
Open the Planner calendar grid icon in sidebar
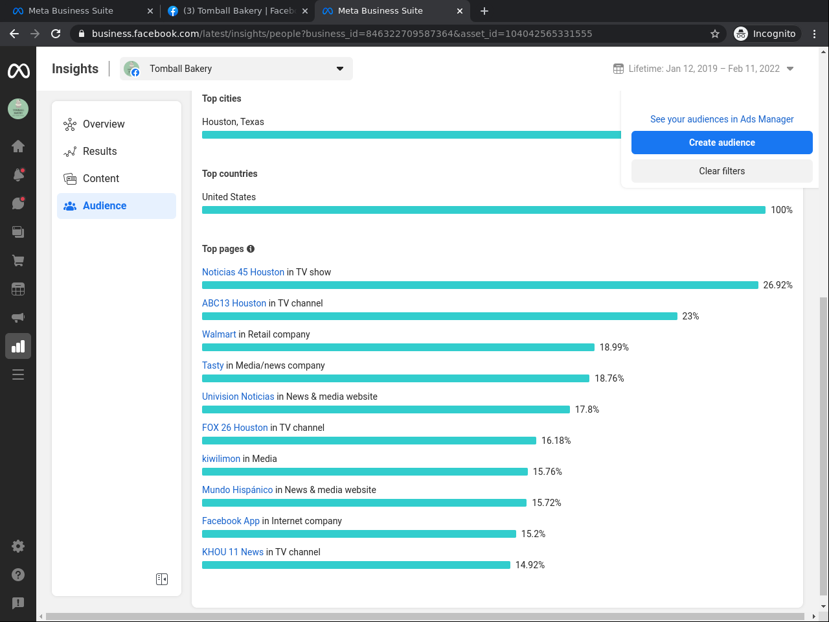(x=18, y=289)
